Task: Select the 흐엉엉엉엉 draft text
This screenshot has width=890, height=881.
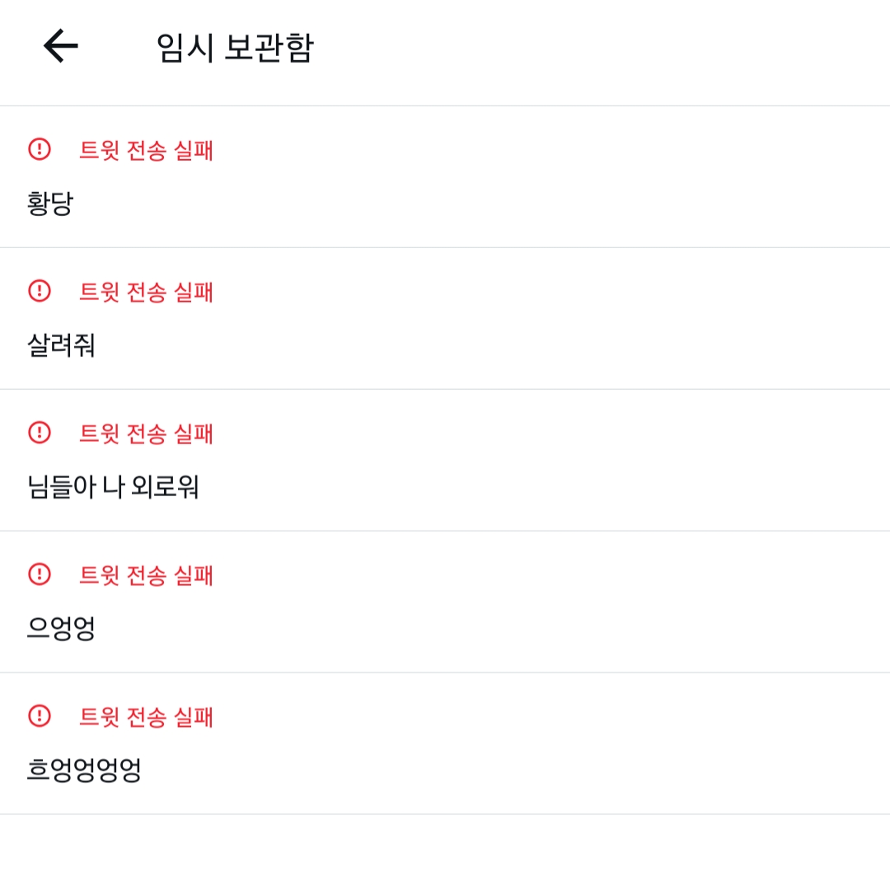Action: coord(85,770)
